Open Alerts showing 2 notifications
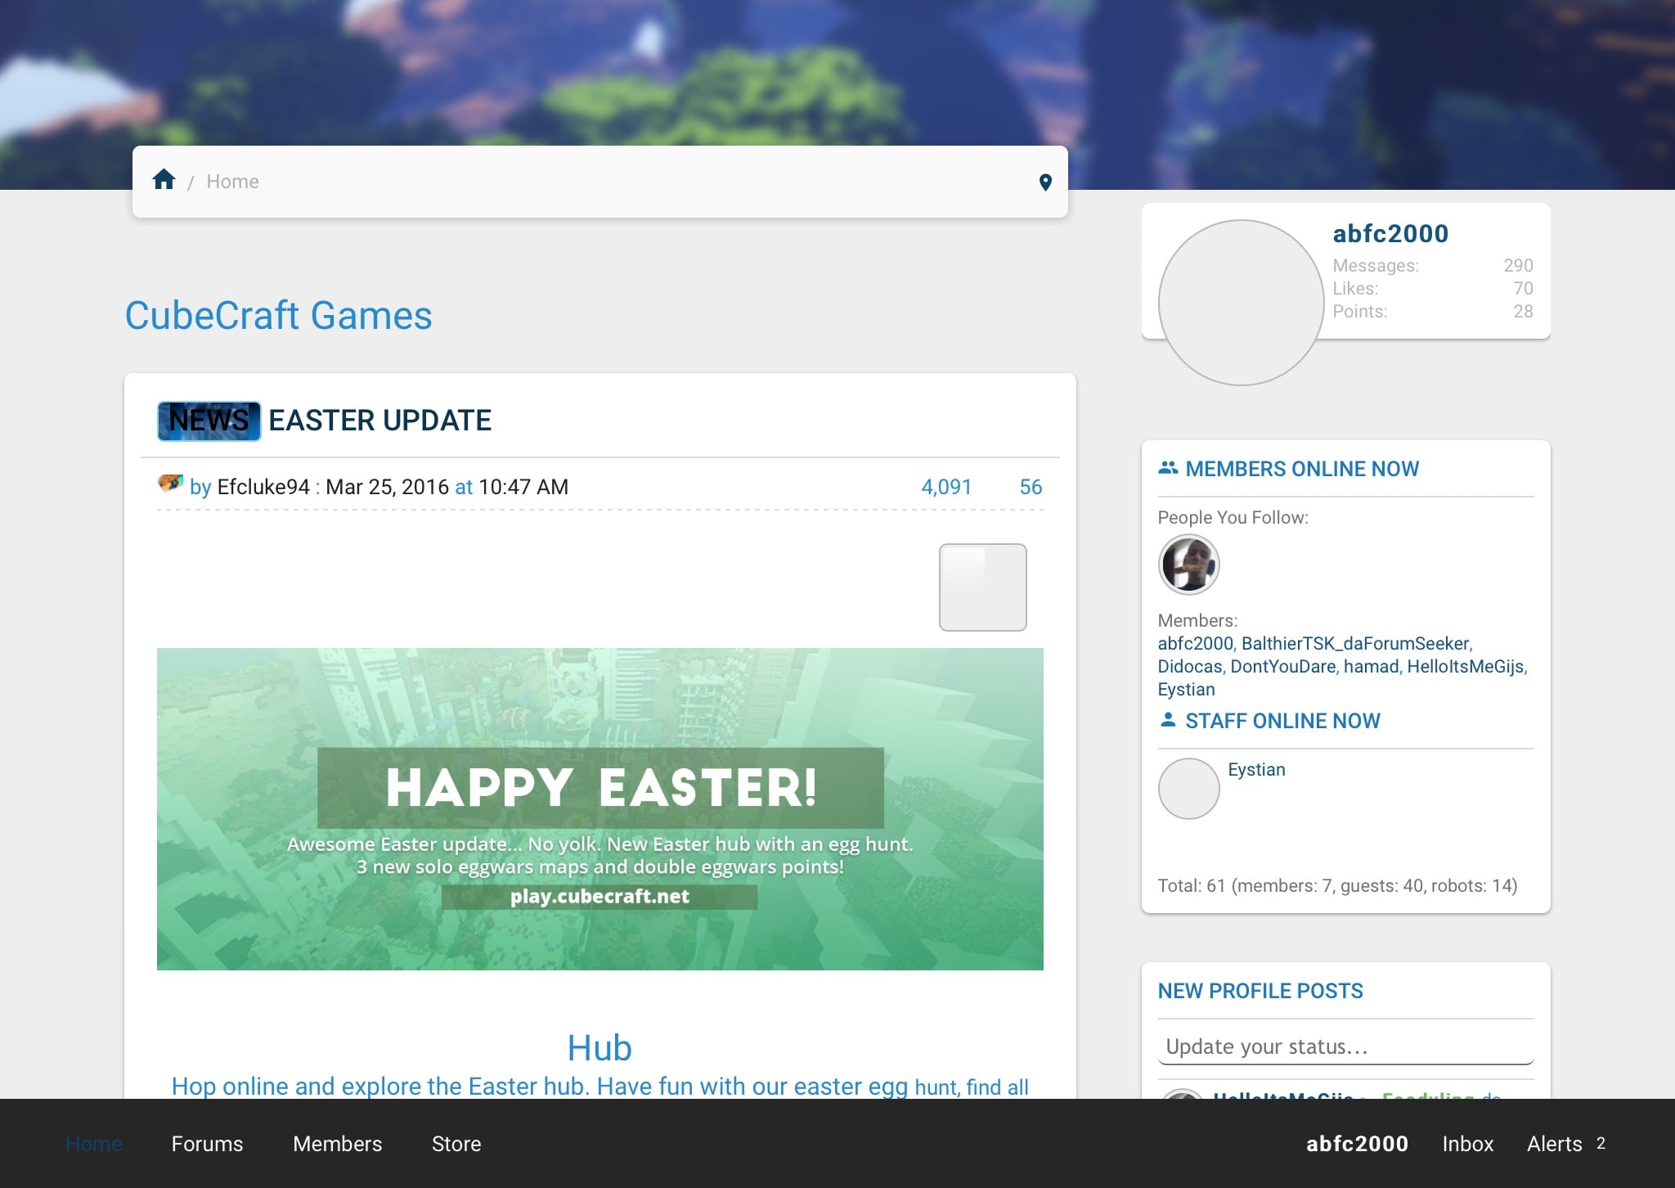Screen dimensions: 1675x1188 pyautogui.click(x=1565, y=1144)
